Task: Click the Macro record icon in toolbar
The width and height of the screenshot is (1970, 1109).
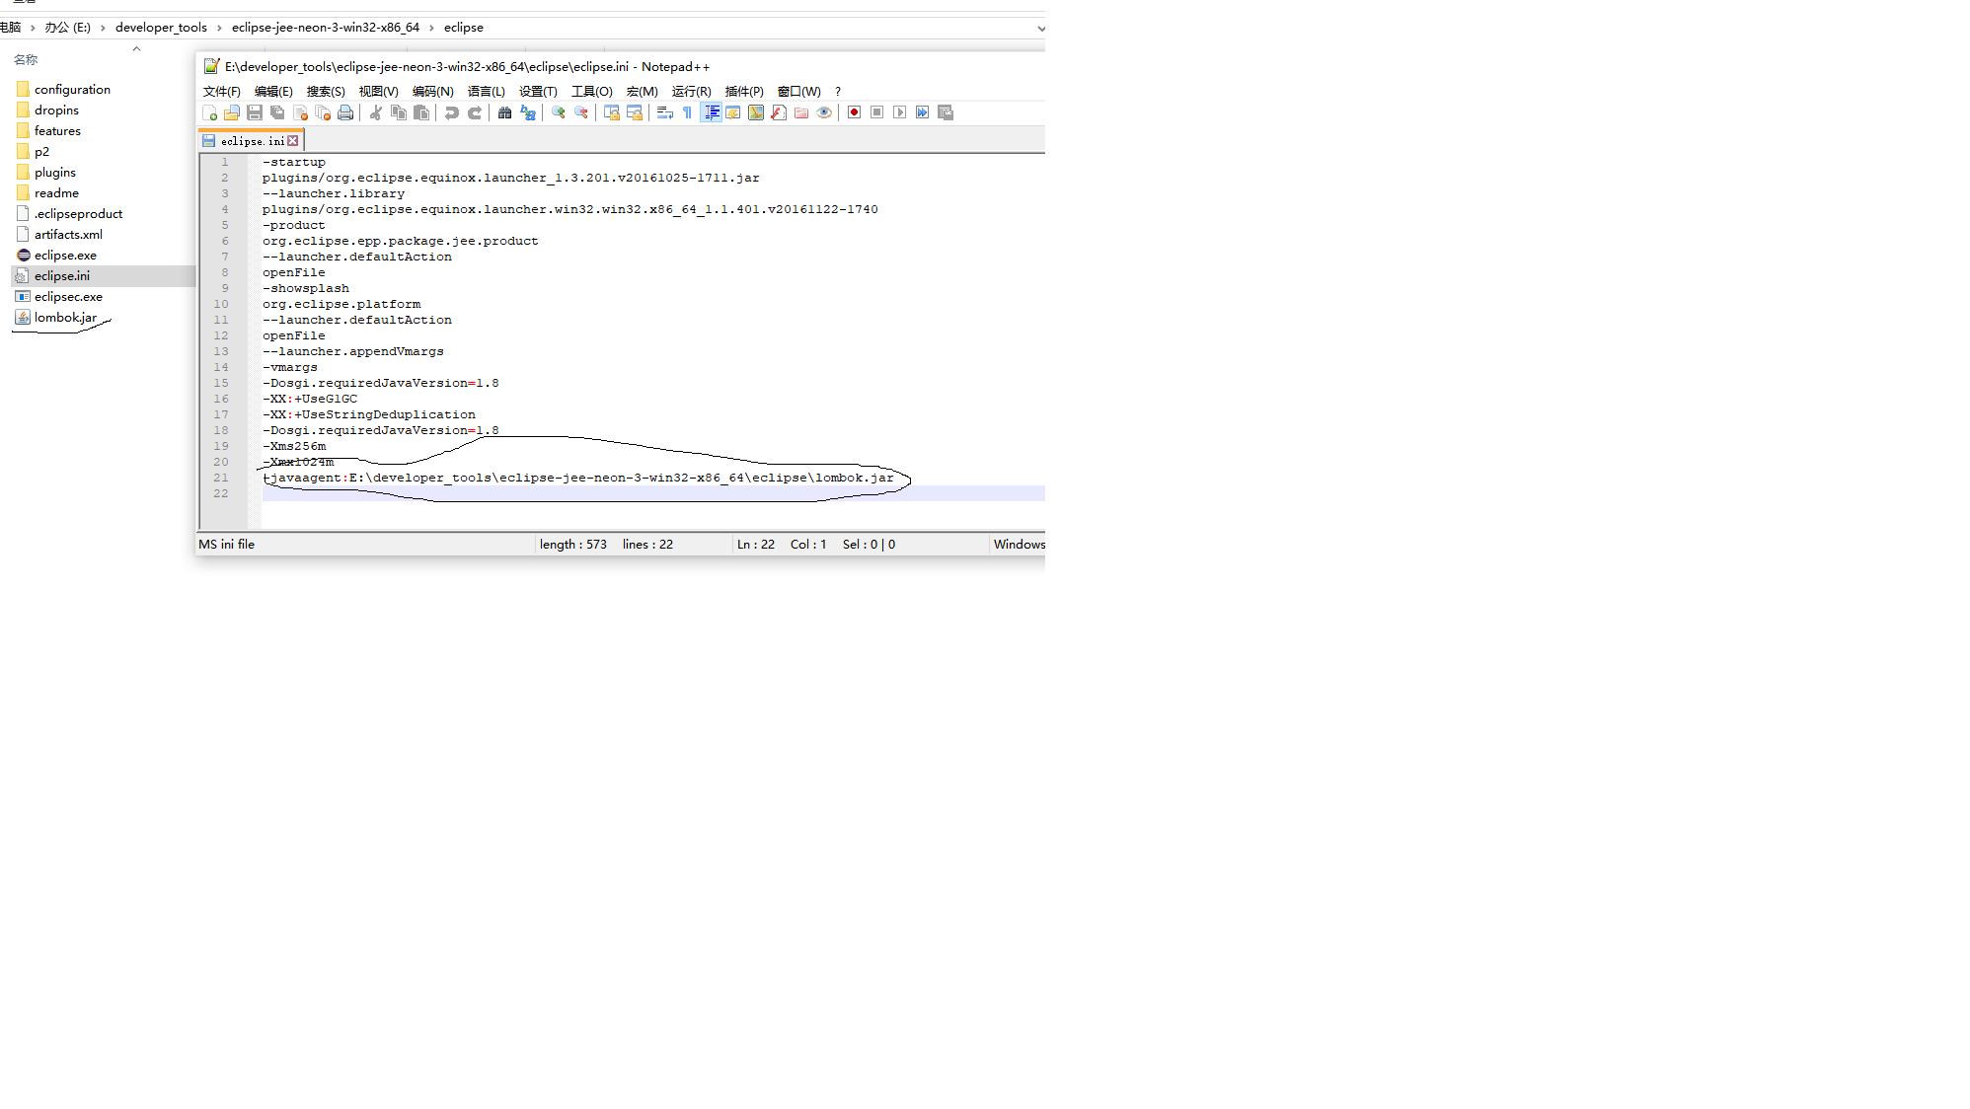Action: click(x=853, y=112)
